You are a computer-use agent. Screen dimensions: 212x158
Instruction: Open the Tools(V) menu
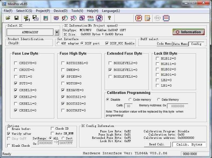point(77,11)
